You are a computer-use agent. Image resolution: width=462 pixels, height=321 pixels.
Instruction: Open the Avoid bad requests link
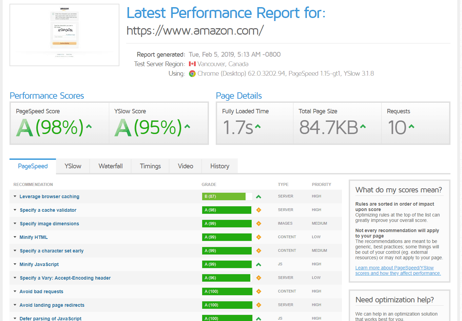(41, 291)
